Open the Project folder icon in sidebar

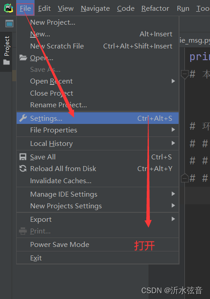coord(6,62)
